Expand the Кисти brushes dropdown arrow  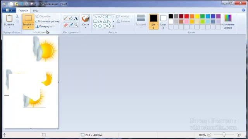[86, 27]
